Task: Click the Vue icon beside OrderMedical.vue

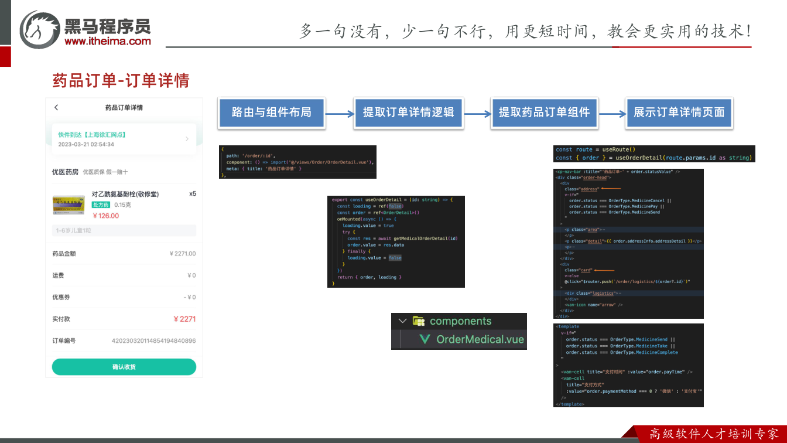Action: click(x=425, y=339)
